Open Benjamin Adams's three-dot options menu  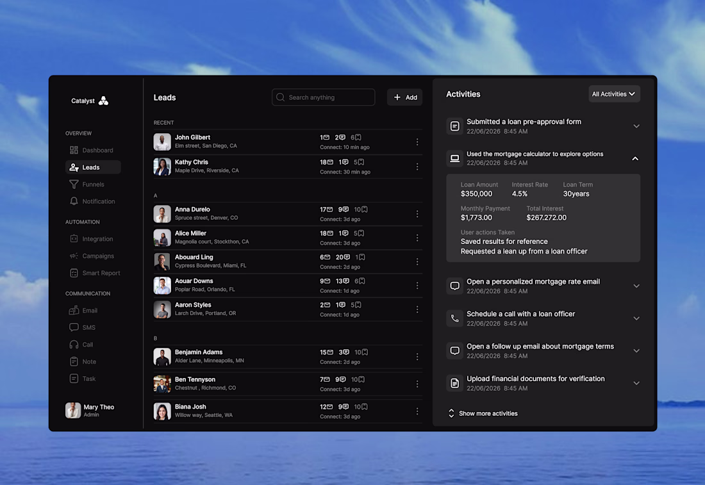tap(417, 356)
